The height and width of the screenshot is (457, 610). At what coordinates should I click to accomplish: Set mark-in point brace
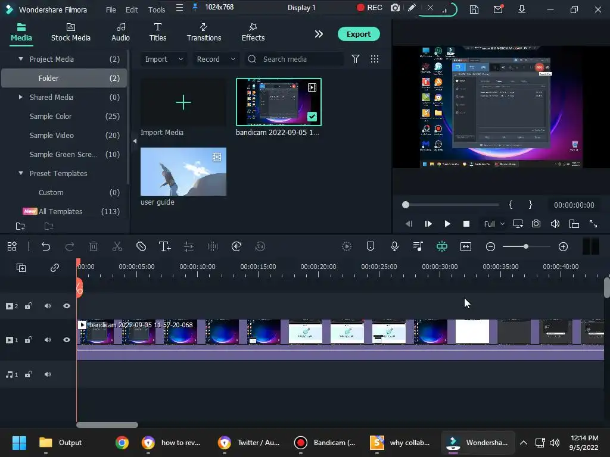(511, 205)
